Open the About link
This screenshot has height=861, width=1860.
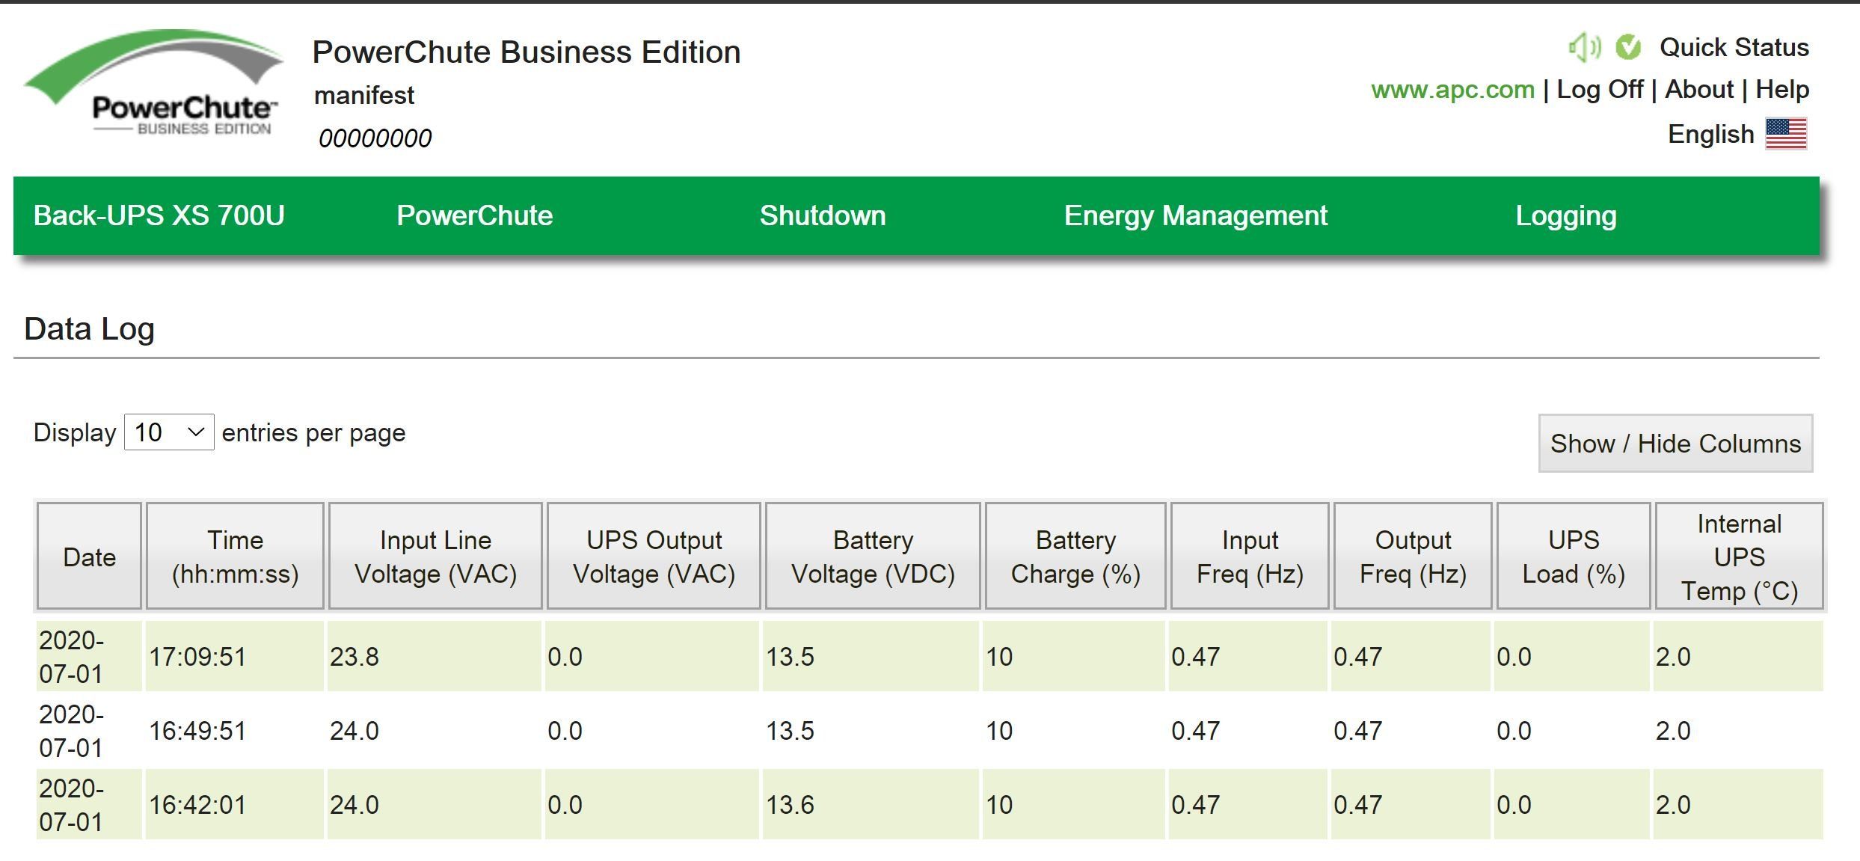pos(1699,90)
